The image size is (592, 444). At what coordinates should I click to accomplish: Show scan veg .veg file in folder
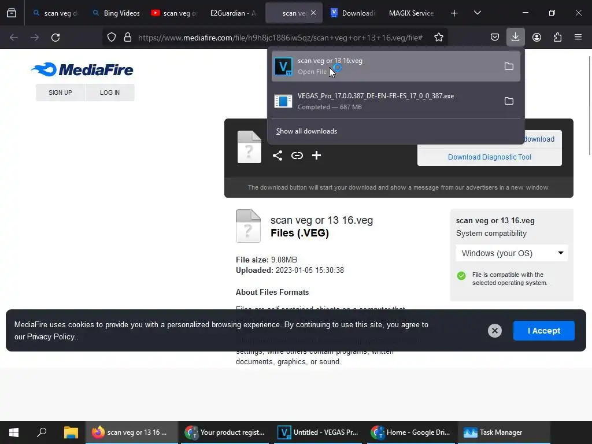(x=509, y=66)
